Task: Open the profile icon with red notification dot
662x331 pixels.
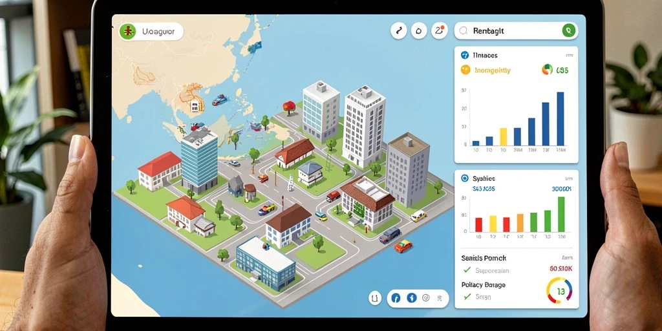Action: click(x=439, y=31)
